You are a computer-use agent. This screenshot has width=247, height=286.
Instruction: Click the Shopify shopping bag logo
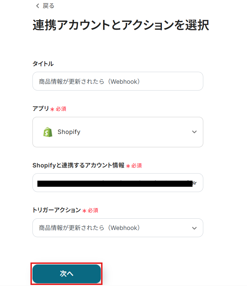[x=48, y=132]
